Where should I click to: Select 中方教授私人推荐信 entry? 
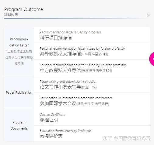(x=60, y=70)
